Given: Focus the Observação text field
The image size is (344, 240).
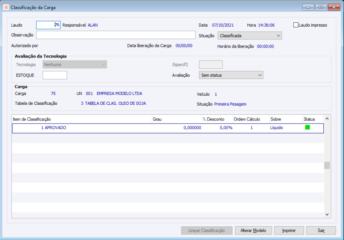Looking at the screenshot, I should click(x=116, y=35).
